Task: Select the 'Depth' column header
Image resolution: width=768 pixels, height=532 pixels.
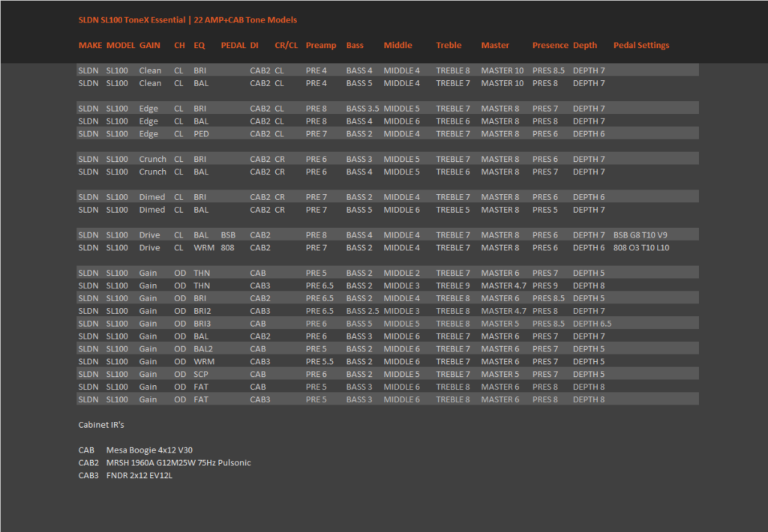Action: click(585, 45)
